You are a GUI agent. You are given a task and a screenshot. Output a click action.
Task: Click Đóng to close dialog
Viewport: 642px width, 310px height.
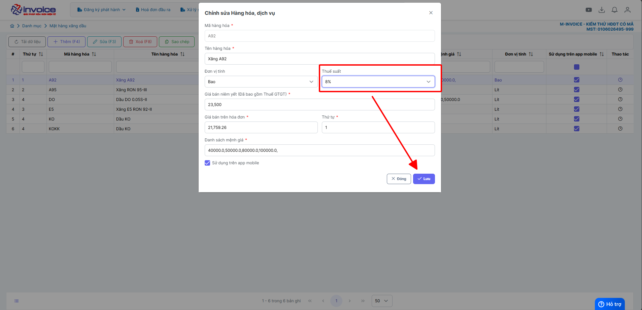click(x=399, y=179)
